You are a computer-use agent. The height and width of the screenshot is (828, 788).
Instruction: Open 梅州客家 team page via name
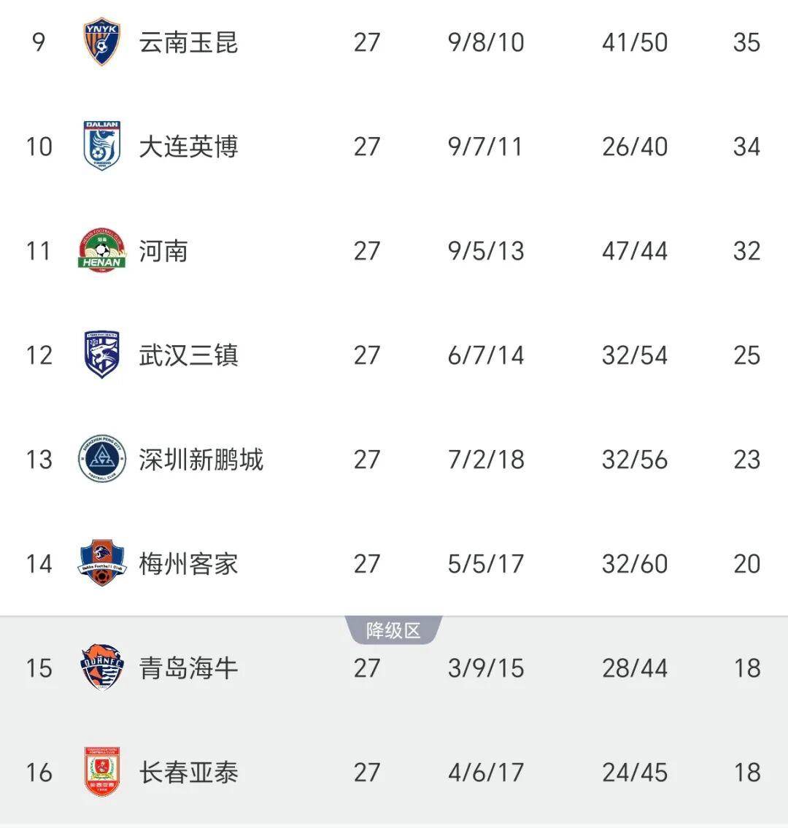point(189,564)
